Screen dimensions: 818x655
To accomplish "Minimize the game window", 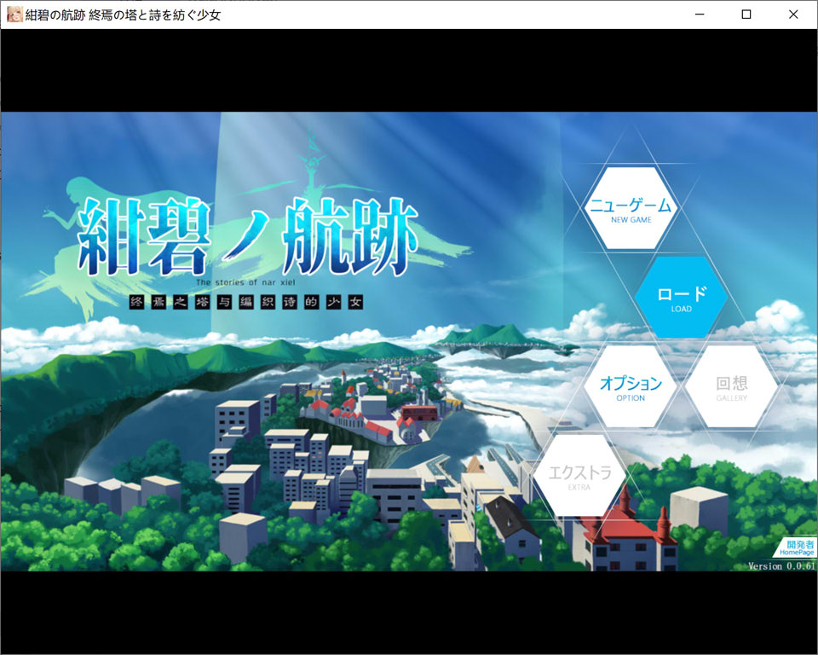I will pos(699,14).
